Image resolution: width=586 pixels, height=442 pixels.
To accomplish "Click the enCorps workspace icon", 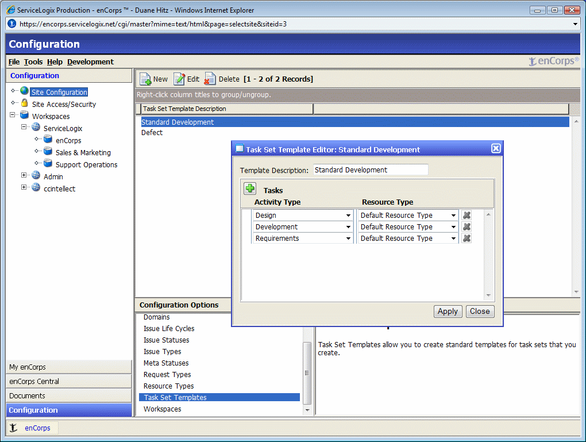I will point(48,139).
